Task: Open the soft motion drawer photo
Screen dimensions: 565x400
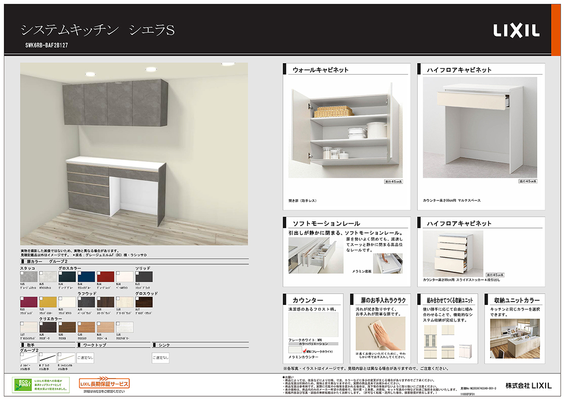Action: click(x=316, y=256)
